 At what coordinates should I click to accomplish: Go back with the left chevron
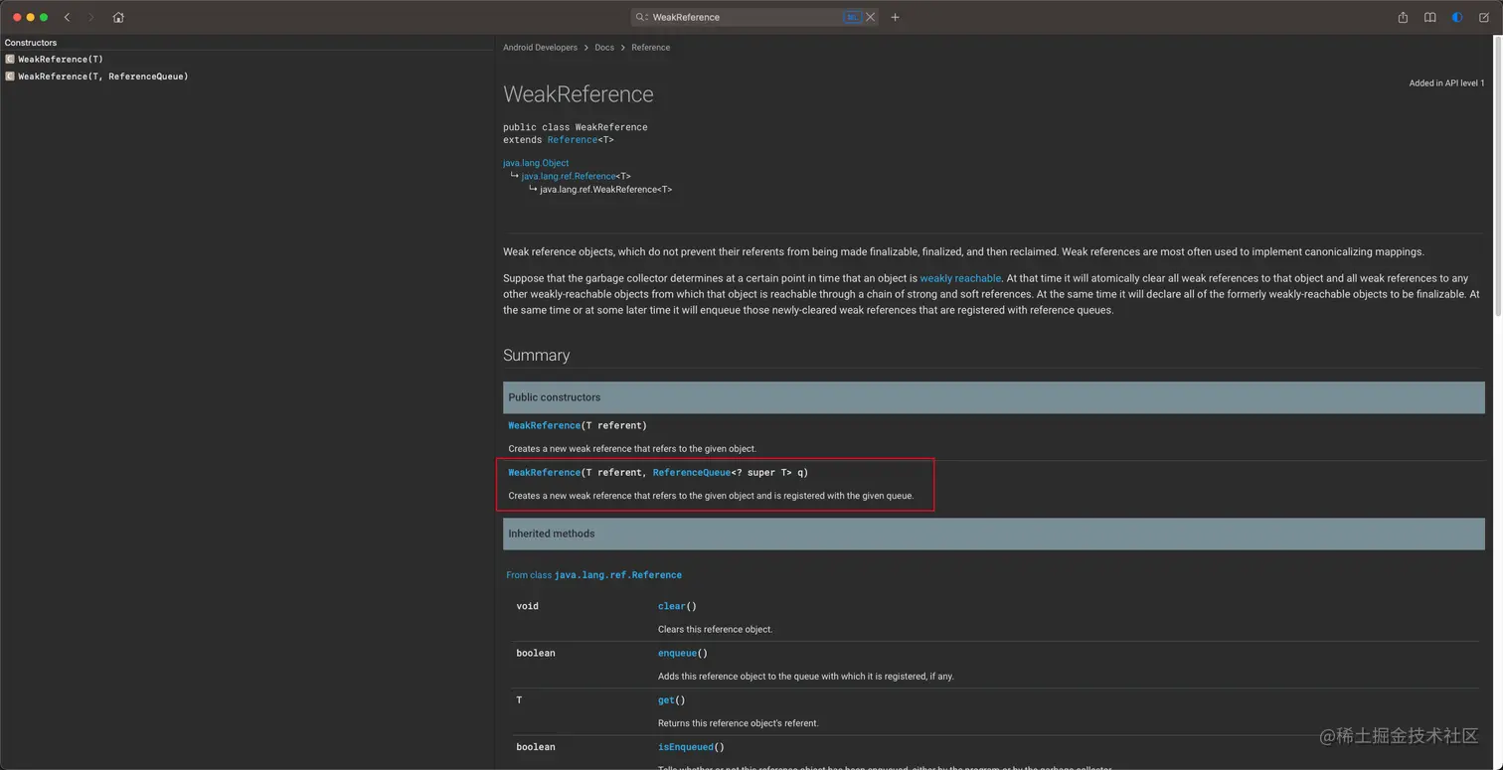pyautogui.click(x=67, y=17)
